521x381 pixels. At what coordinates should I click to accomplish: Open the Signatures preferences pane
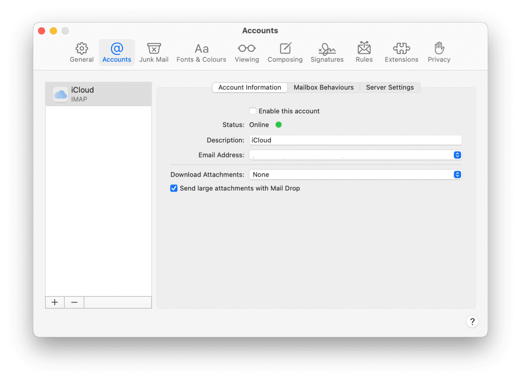coord(327,53)
